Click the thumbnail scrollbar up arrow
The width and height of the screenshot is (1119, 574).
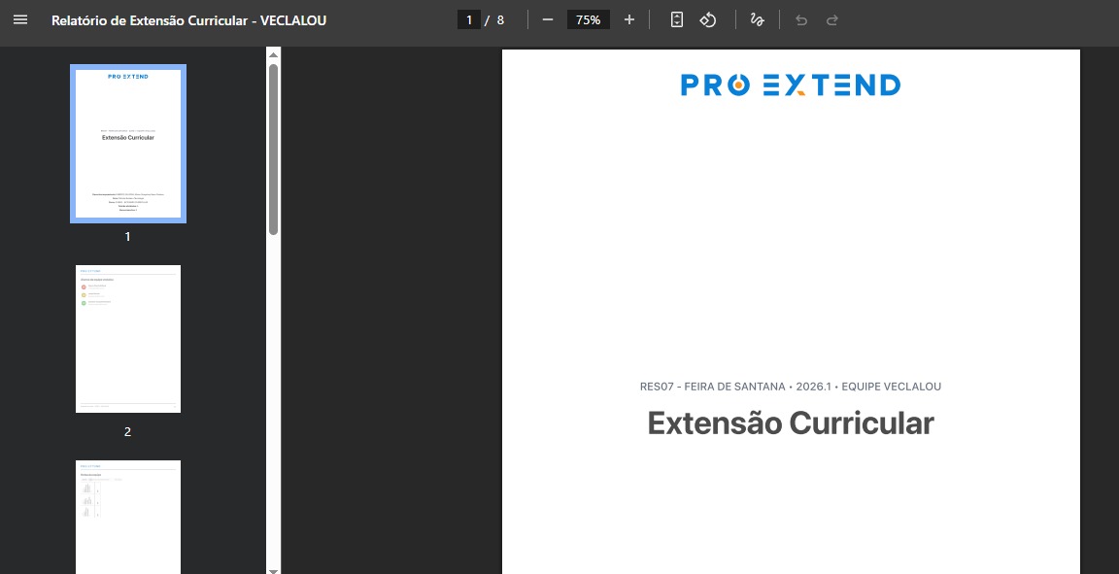pyautogui.click(x=273, y=54)
